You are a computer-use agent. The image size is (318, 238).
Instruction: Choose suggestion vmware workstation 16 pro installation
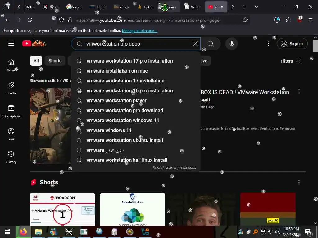(136, 91)
